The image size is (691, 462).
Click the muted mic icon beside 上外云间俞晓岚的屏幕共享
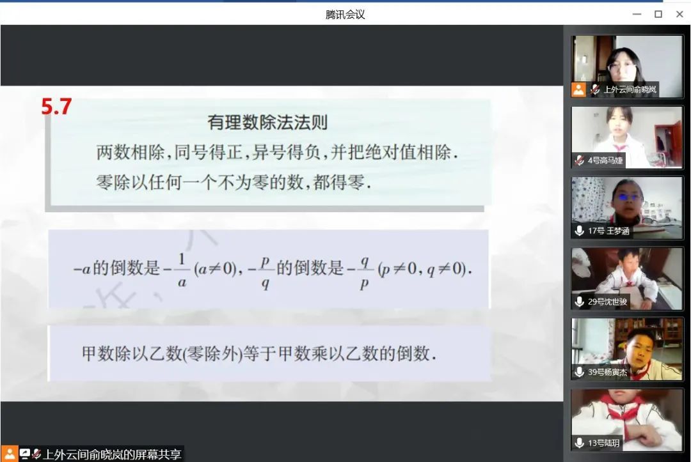[x=36, y=454]
